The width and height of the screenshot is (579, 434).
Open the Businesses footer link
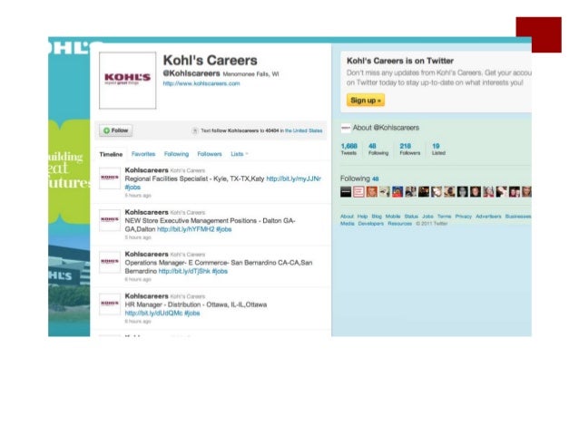point(518,217)
